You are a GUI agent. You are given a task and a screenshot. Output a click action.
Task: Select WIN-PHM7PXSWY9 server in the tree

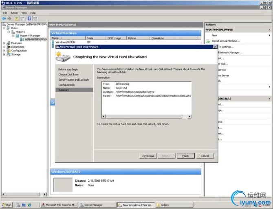pyautogui.click(x=35, y=39)
